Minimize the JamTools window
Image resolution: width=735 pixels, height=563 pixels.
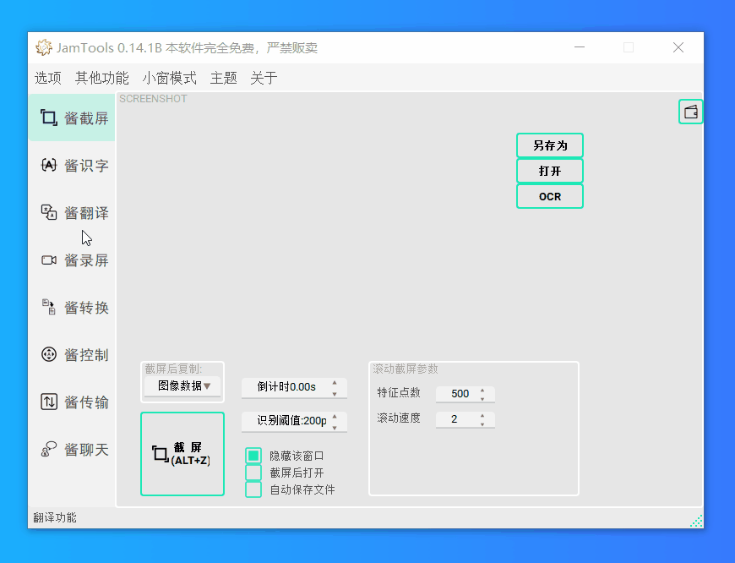coord(580,47)
